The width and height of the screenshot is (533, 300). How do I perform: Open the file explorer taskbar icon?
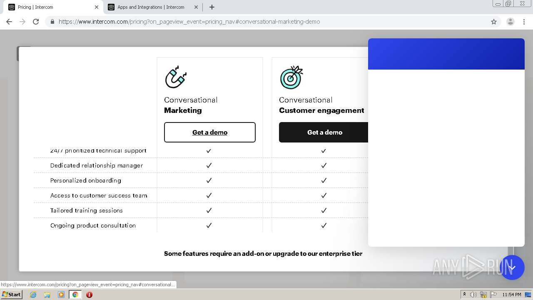(x=47, y=295)
